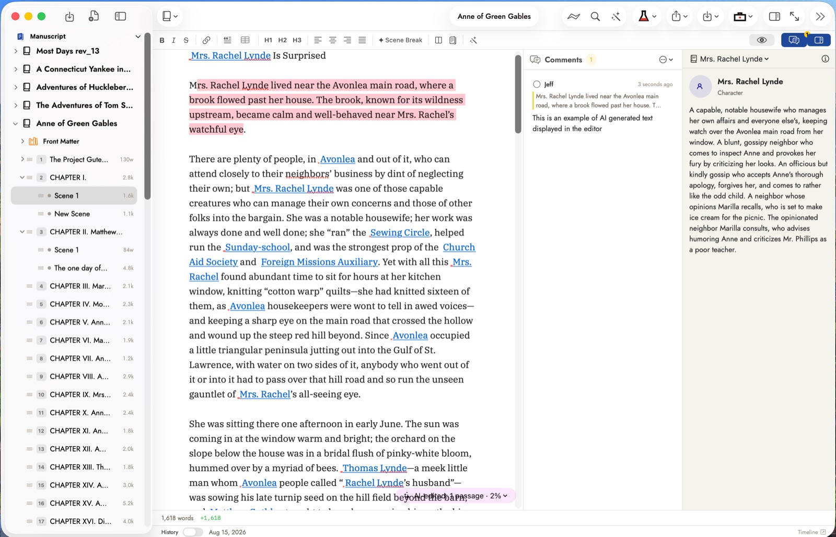This screenshot has width=836, height=537.
Task: Select CHAPTER XVI. Di... in sidebar
Action: click(75, 521)
